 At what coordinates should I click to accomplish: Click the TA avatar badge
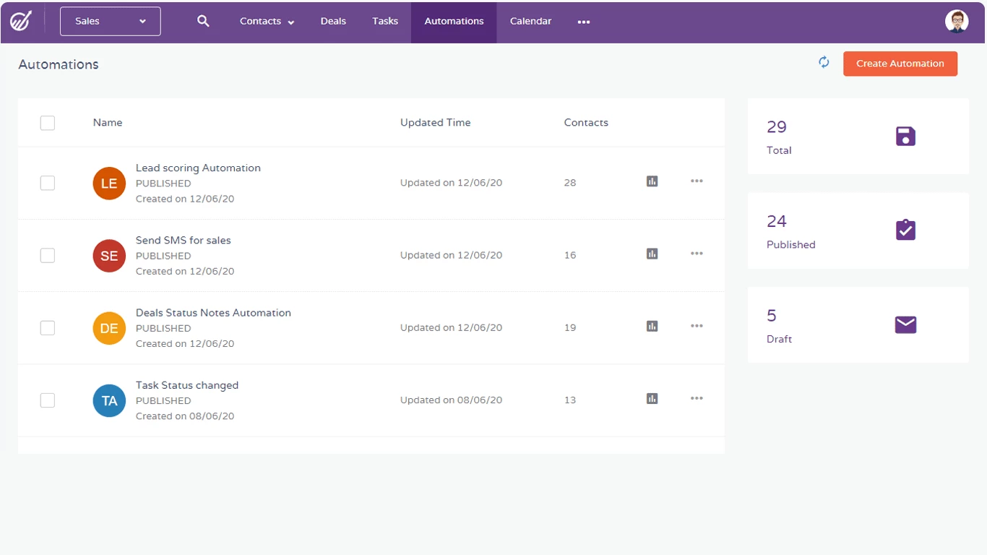coord(109,400)
